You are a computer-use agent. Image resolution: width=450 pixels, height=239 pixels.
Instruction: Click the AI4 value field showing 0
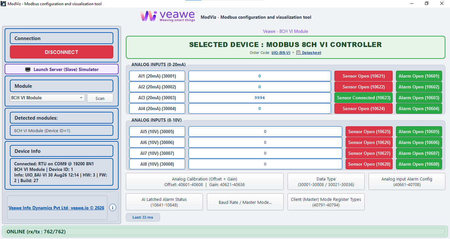(x=260, y=108)
